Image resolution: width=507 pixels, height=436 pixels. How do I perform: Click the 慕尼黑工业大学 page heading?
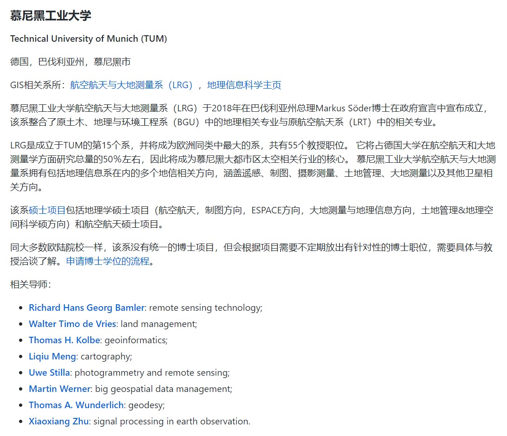51,15
